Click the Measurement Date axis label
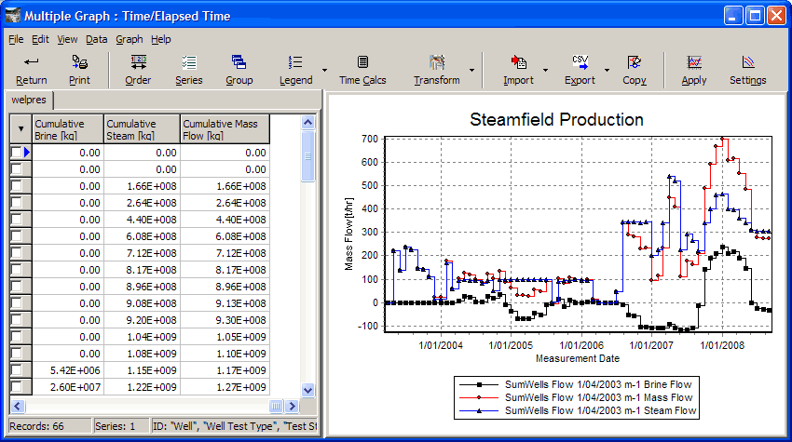Viewport: 792px width, 442px height. point(578,358)
